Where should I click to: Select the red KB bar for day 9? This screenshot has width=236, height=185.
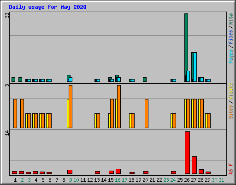[70, 172]
